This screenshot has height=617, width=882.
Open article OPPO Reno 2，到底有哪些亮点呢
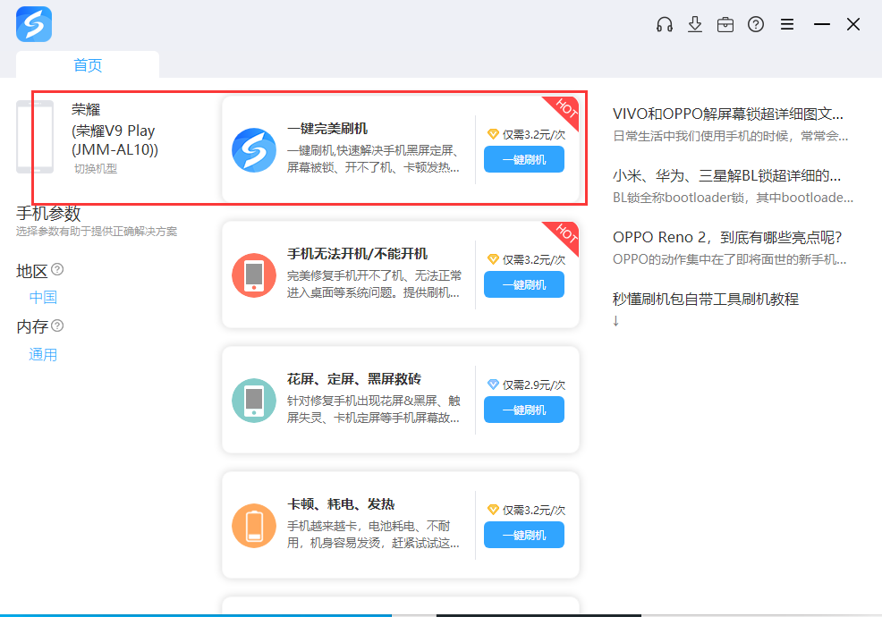pyautogui.click(x=726, y=237)
